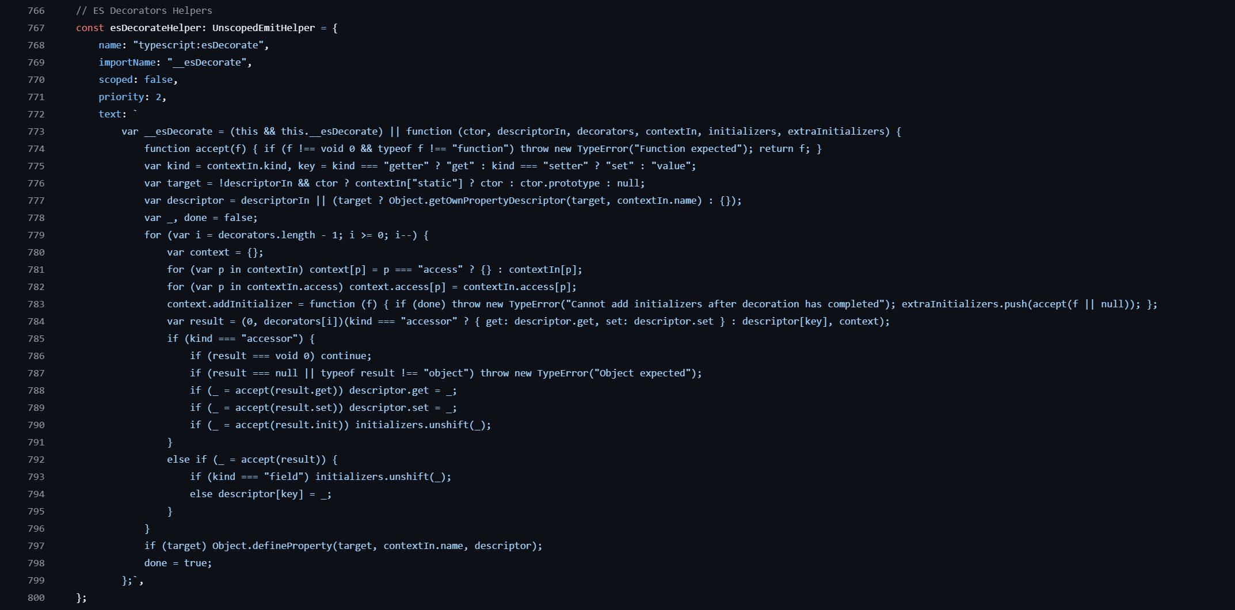The image size is (1235, 610).
Task: Click the "typescript:esDecorate" string value
Action: 199,45
